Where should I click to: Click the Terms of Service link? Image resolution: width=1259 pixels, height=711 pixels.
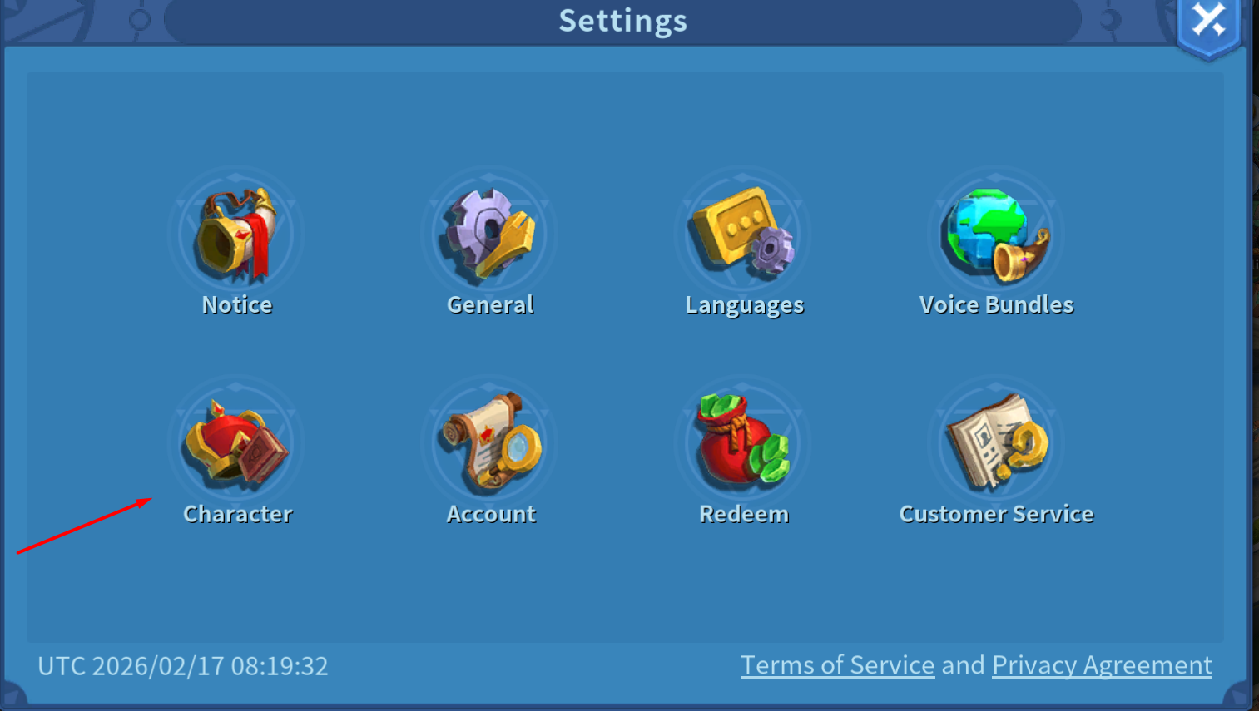click(837, 665)
